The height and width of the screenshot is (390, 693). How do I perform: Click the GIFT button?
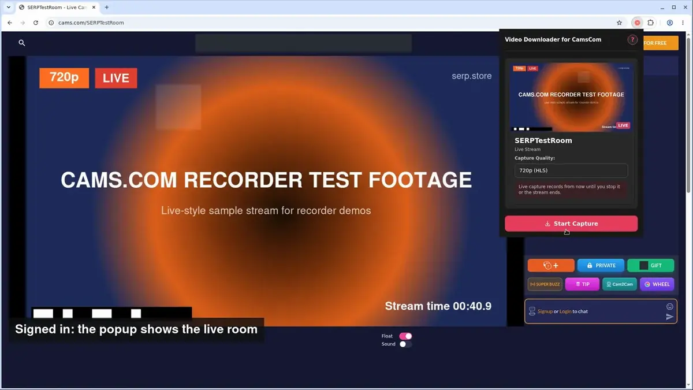point(651,265)
